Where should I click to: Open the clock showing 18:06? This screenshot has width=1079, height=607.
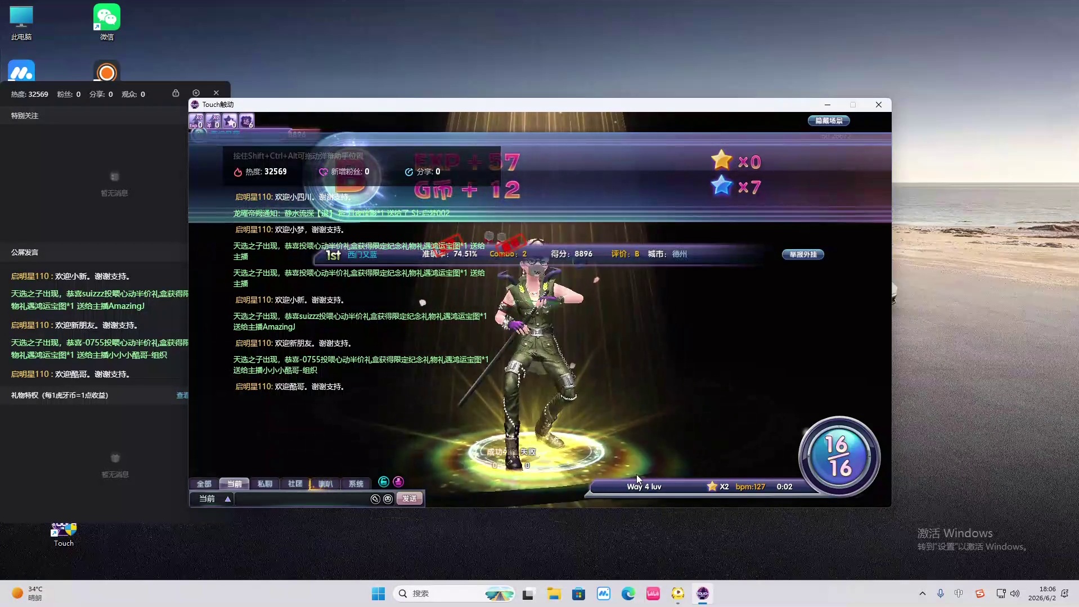point(1042,593)
